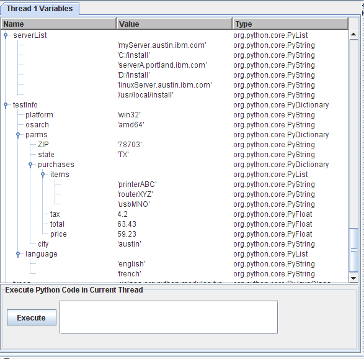Click the 'routerXYZ' value cell
The image size is (364, 359).
135,194
